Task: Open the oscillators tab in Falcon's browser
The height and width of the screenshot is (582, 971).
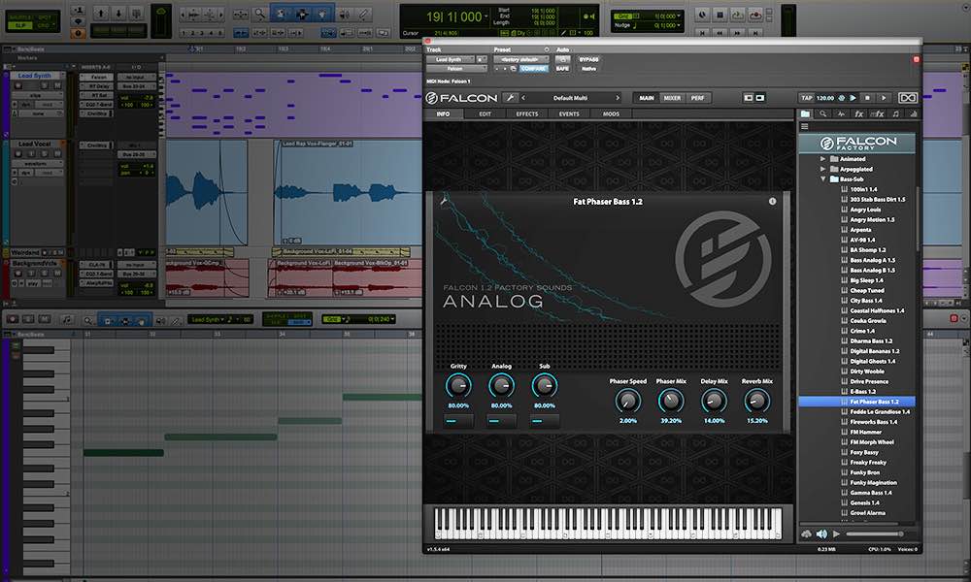Action: [841, 113]
